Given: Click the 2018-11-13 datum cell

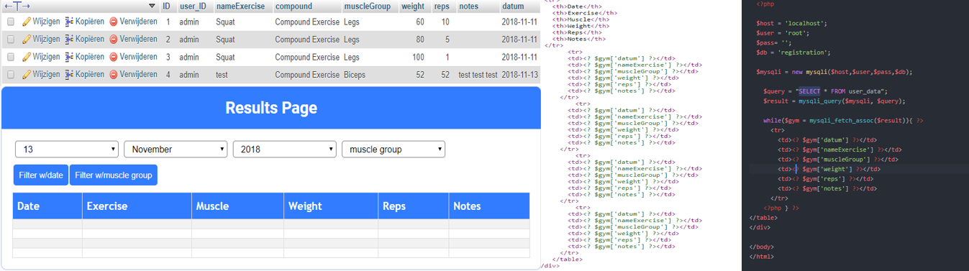Looking at the screenshot, I should [x=519, y=75].
